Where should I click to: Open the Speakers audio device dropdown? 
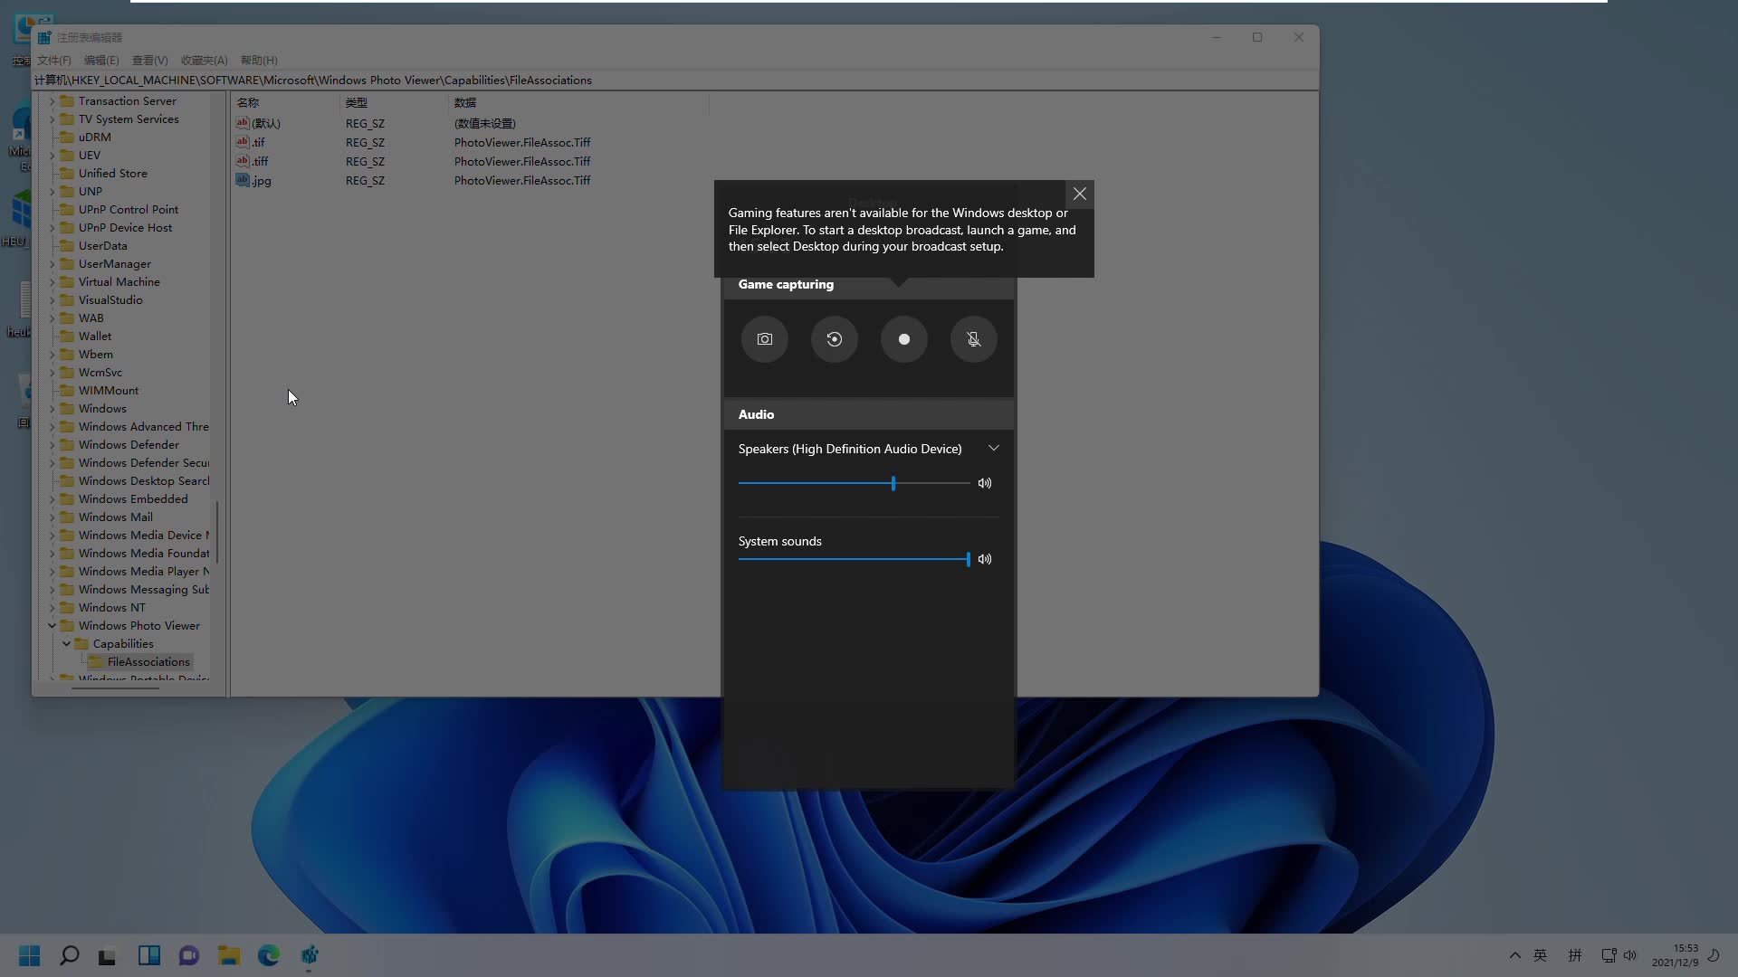point(994,449)
